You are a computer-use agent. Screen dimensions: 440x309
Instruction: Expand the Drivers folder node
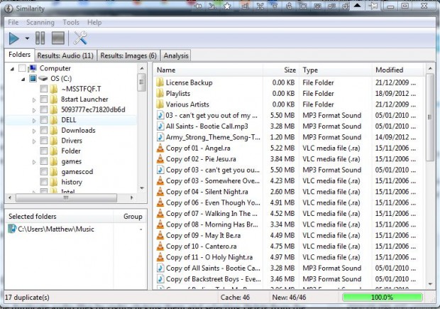tap(34, 141)
